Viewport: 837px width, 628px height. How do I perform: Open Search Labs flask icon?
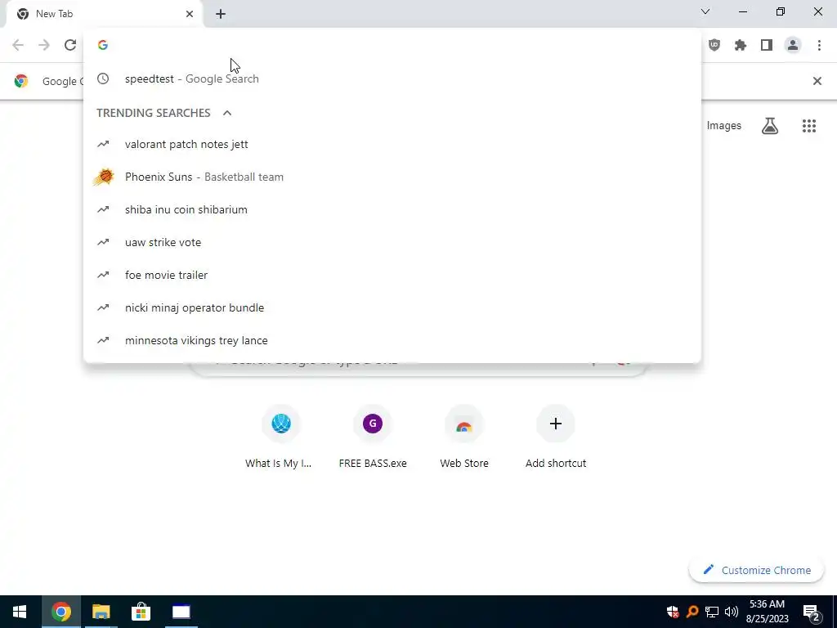point(770,125)
